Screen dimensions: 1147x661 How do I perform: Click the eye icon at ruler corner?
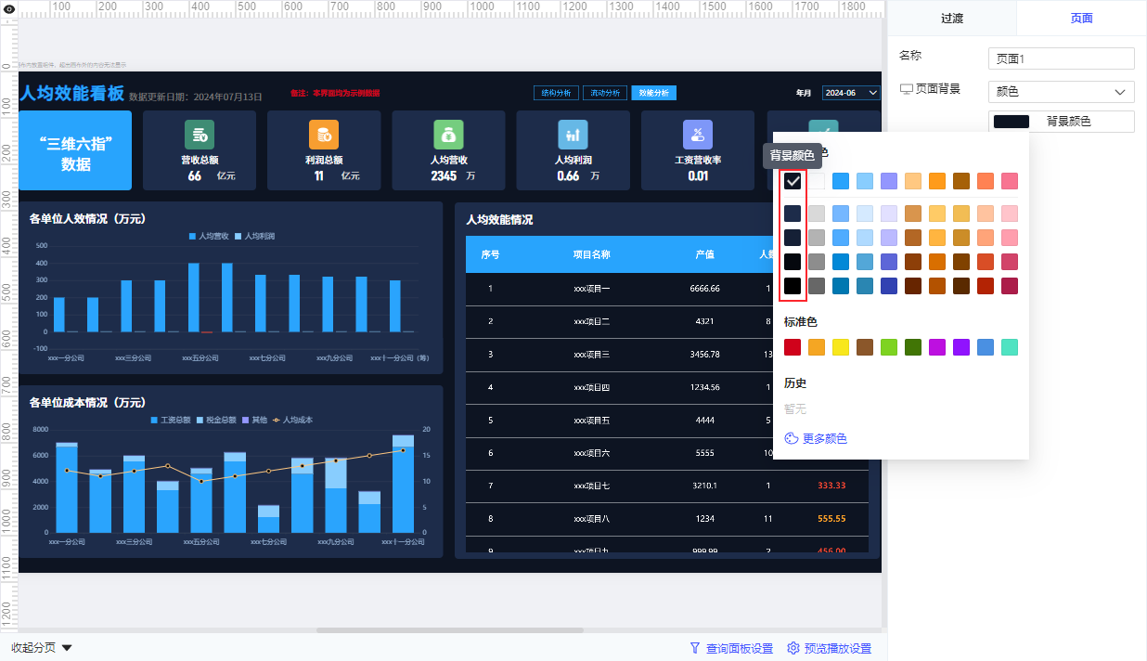8,8
